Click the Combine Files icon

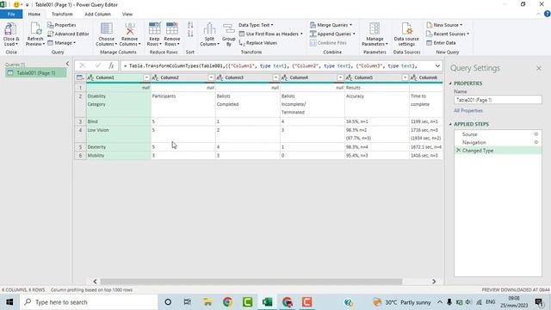tap(313, 43)
